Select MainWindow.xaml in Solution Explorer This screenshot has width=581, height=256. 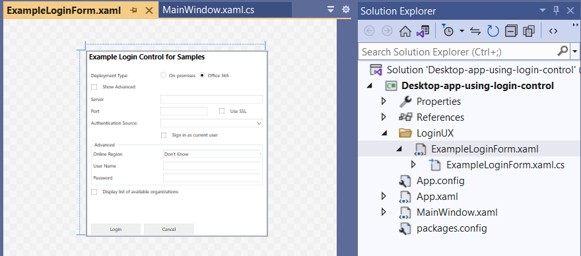[x=457, y=212]
